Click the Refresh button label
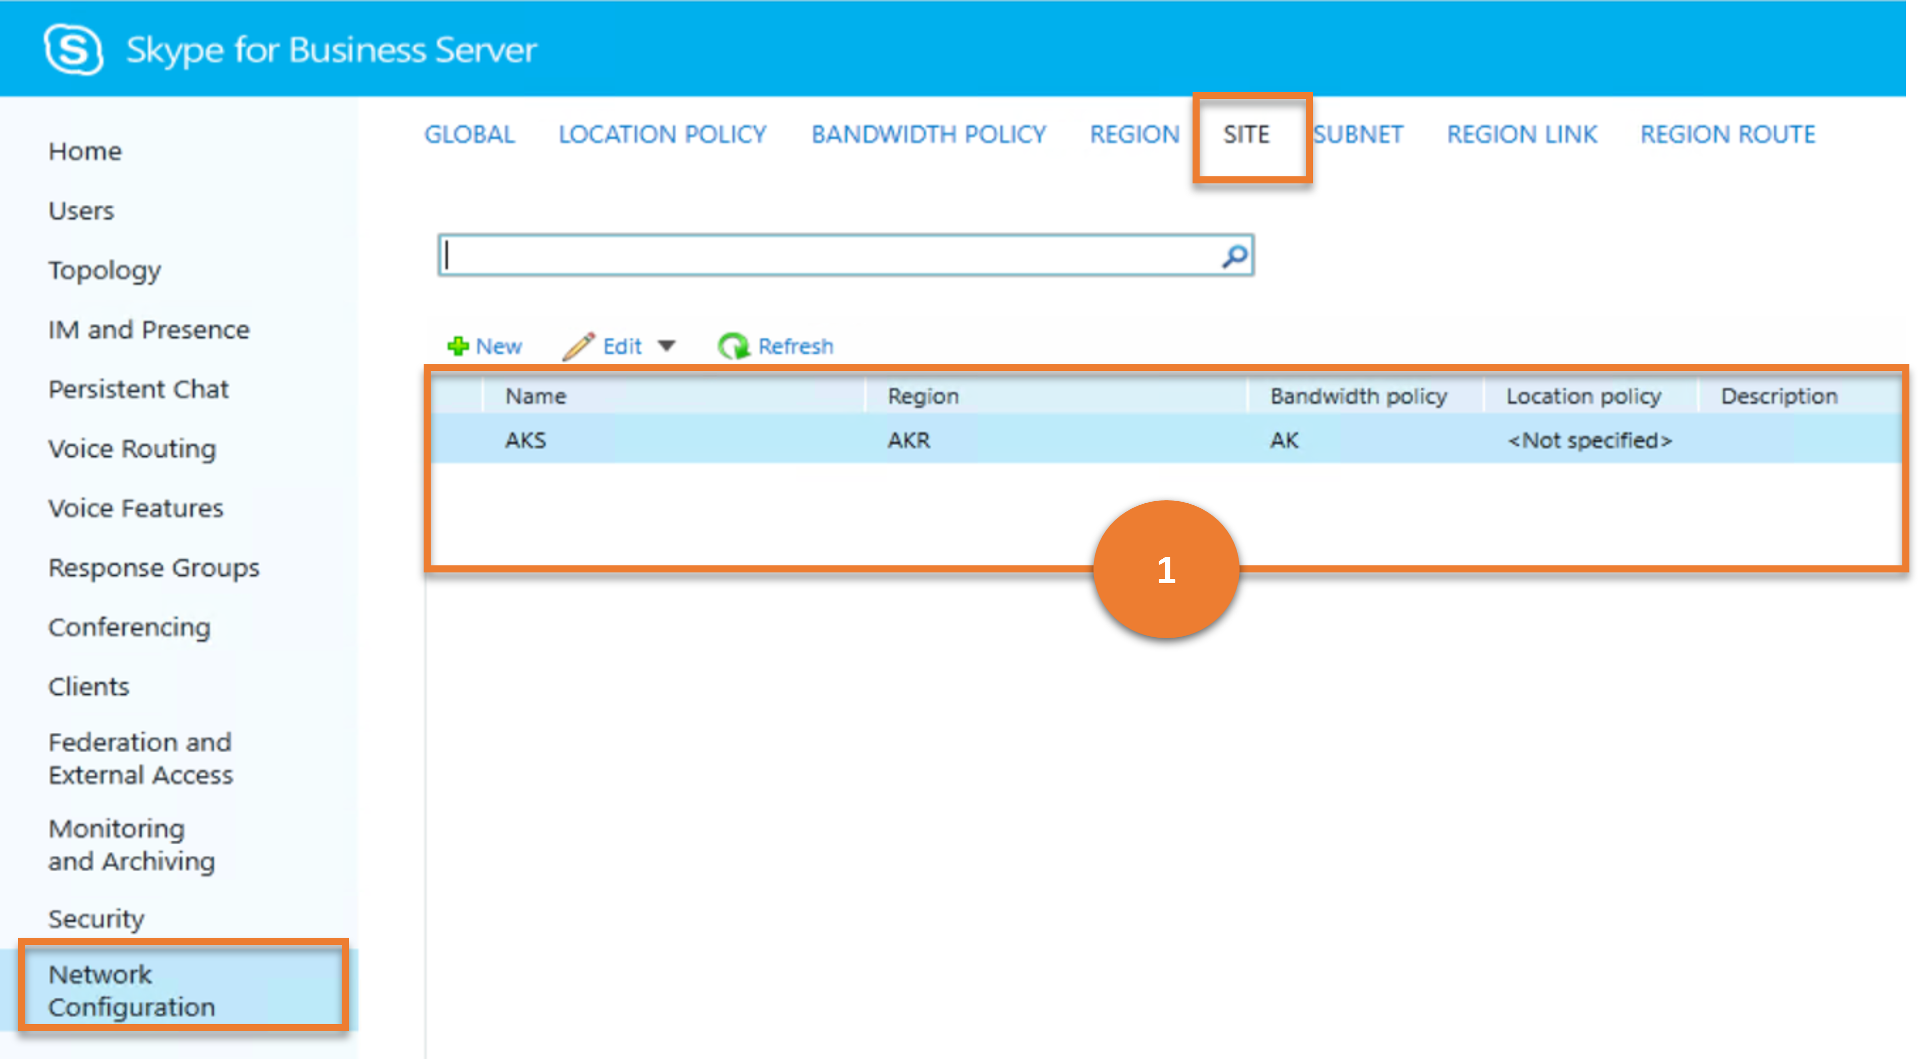 point(796,346)
